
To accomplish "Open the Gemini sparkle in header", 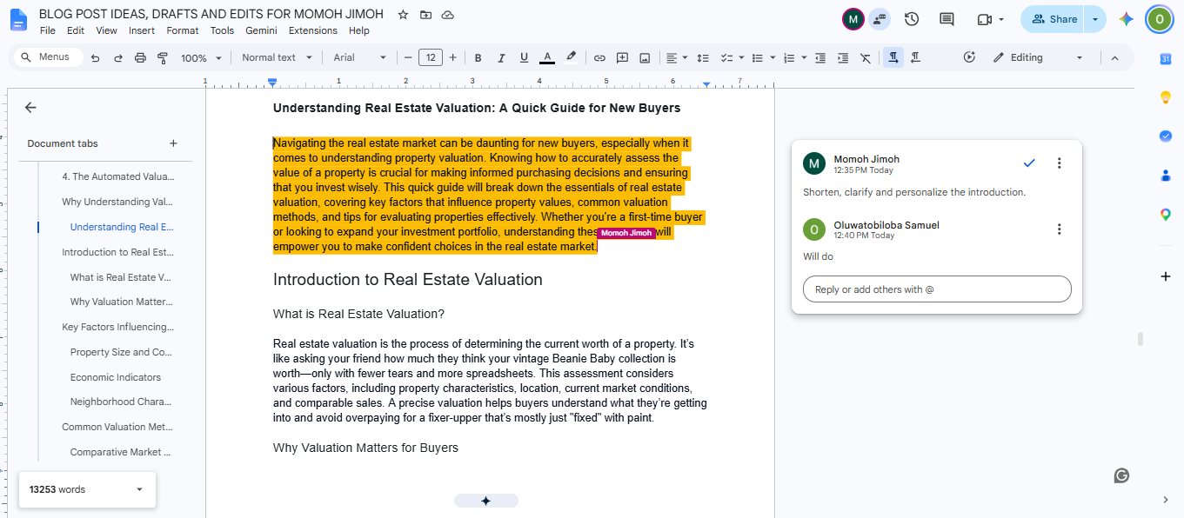I will 1126,19.
